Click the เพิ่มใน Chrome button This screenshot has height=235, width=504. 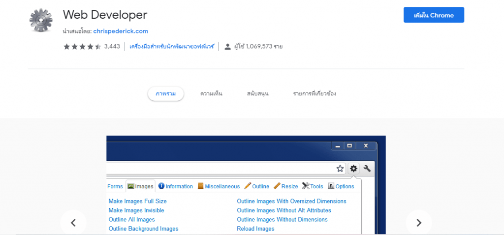[x=434, y=15]
